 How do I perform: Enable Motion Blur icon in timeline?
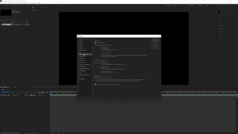pos(44,92)
